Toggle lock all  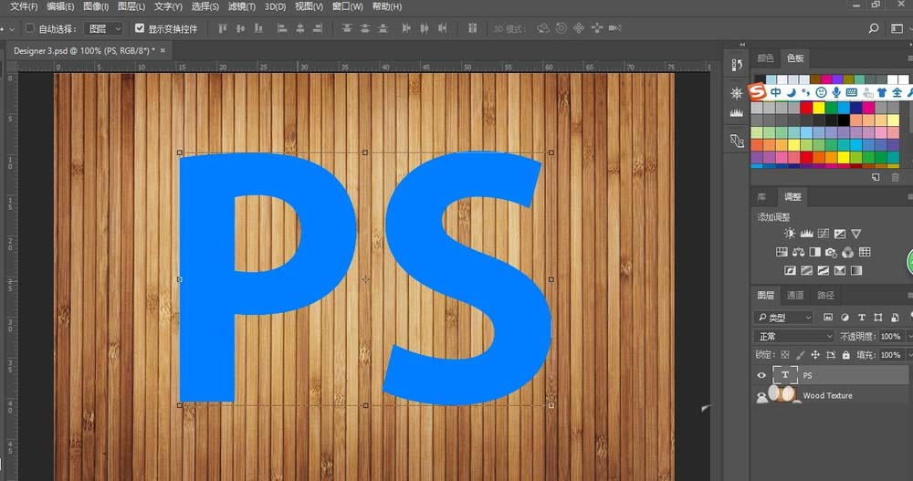coord(845,355)
